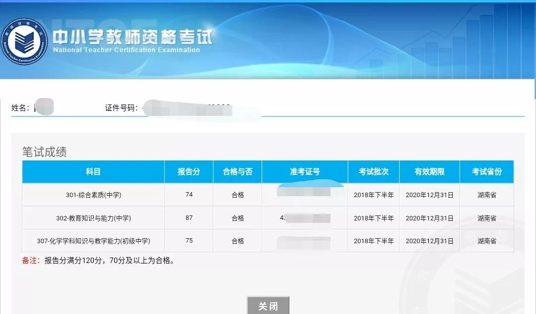Image resolution: width=536 pixels, height=314 pixels.
Task: Click the 备注 note about passing score
Action: (98, 261)
